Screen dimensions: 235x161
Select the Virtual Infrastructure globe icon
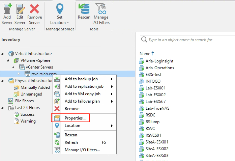click(x=11, y=54)
